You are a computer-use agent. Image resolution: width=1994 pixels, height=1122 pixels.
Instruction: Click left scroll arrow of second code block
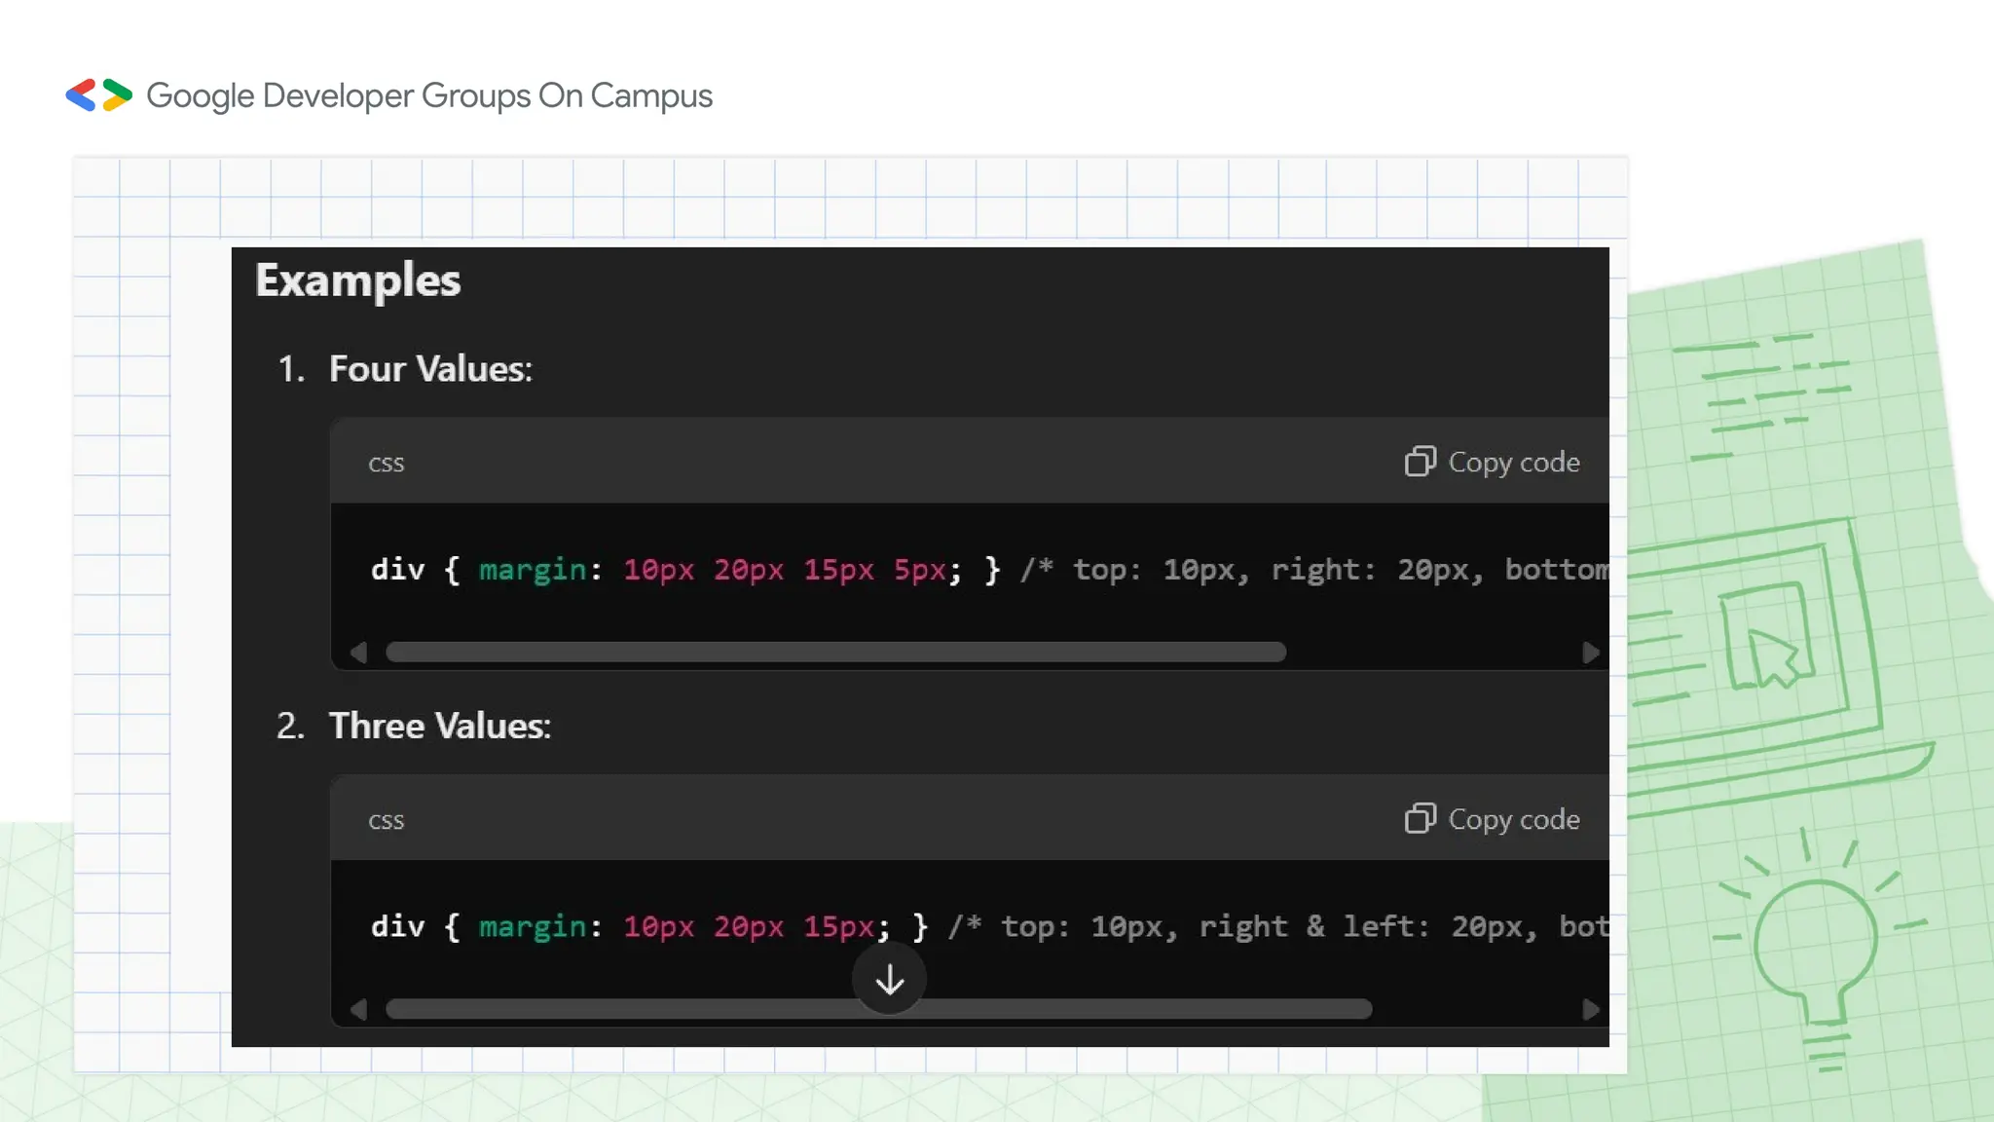pos(358,1010)
